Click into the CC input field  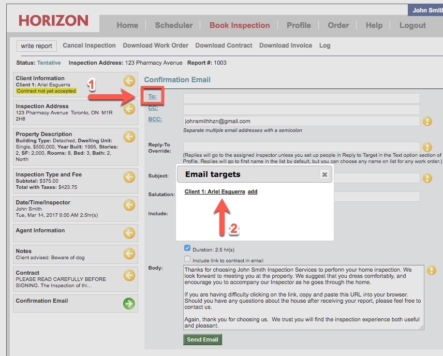pyautogui.click(x=301, y=110)
